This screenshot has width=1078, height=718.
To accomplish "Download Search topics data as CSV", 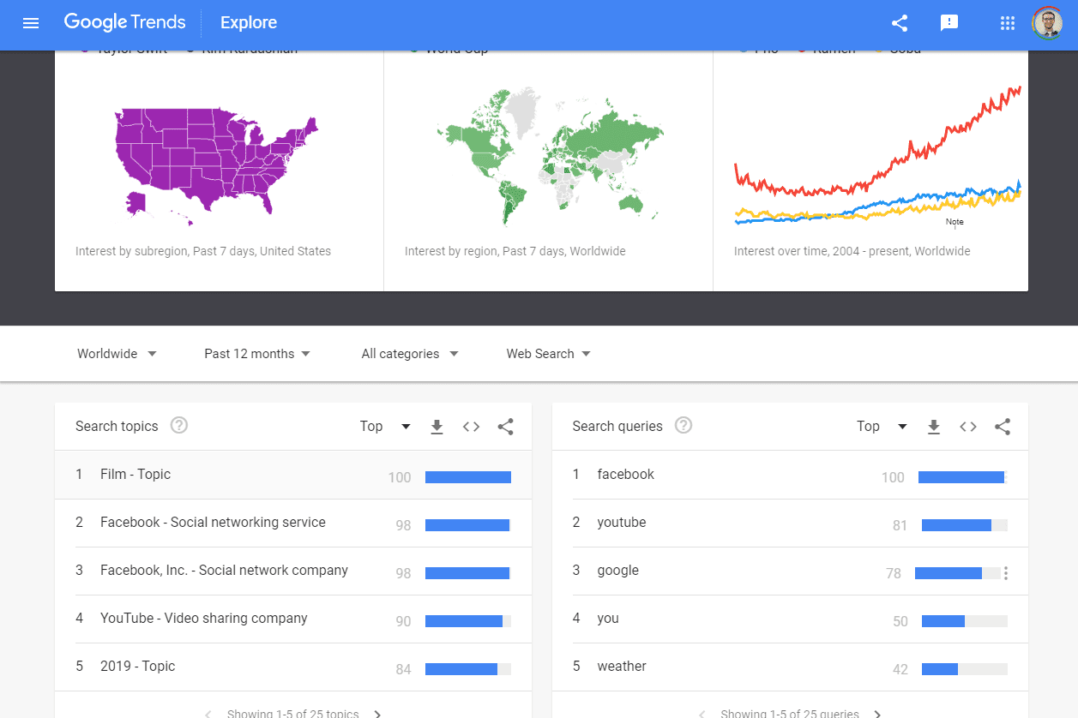I will point(437,427).
